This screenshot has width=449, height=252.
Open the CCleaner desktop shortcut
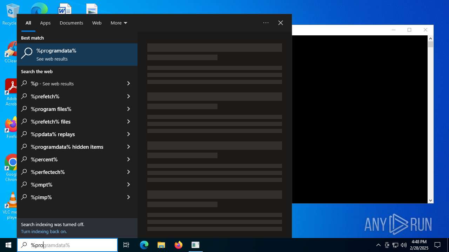[x=11, y=52]
